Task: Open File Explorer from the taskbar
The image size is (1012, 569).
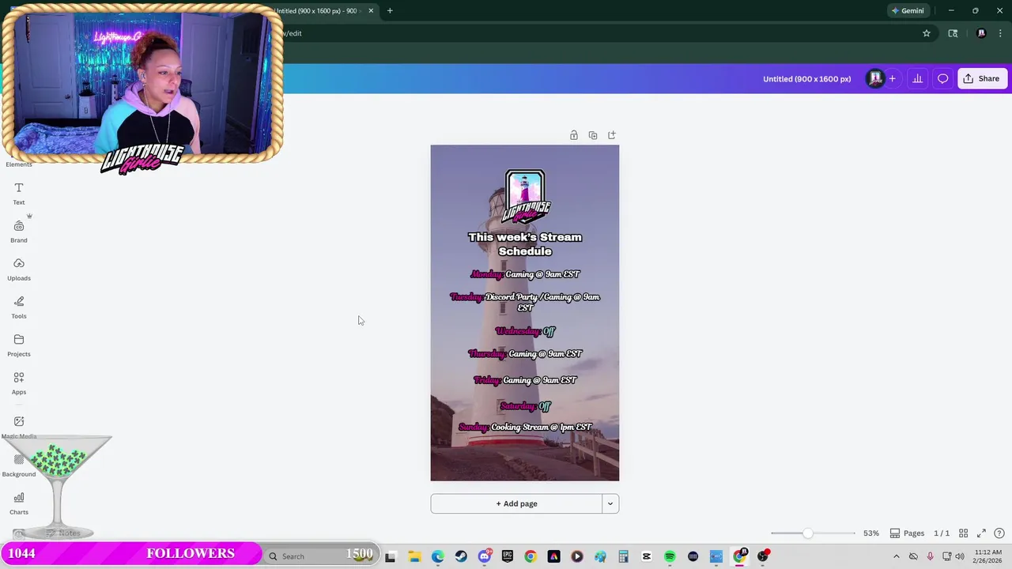Action: pos(414,556)
